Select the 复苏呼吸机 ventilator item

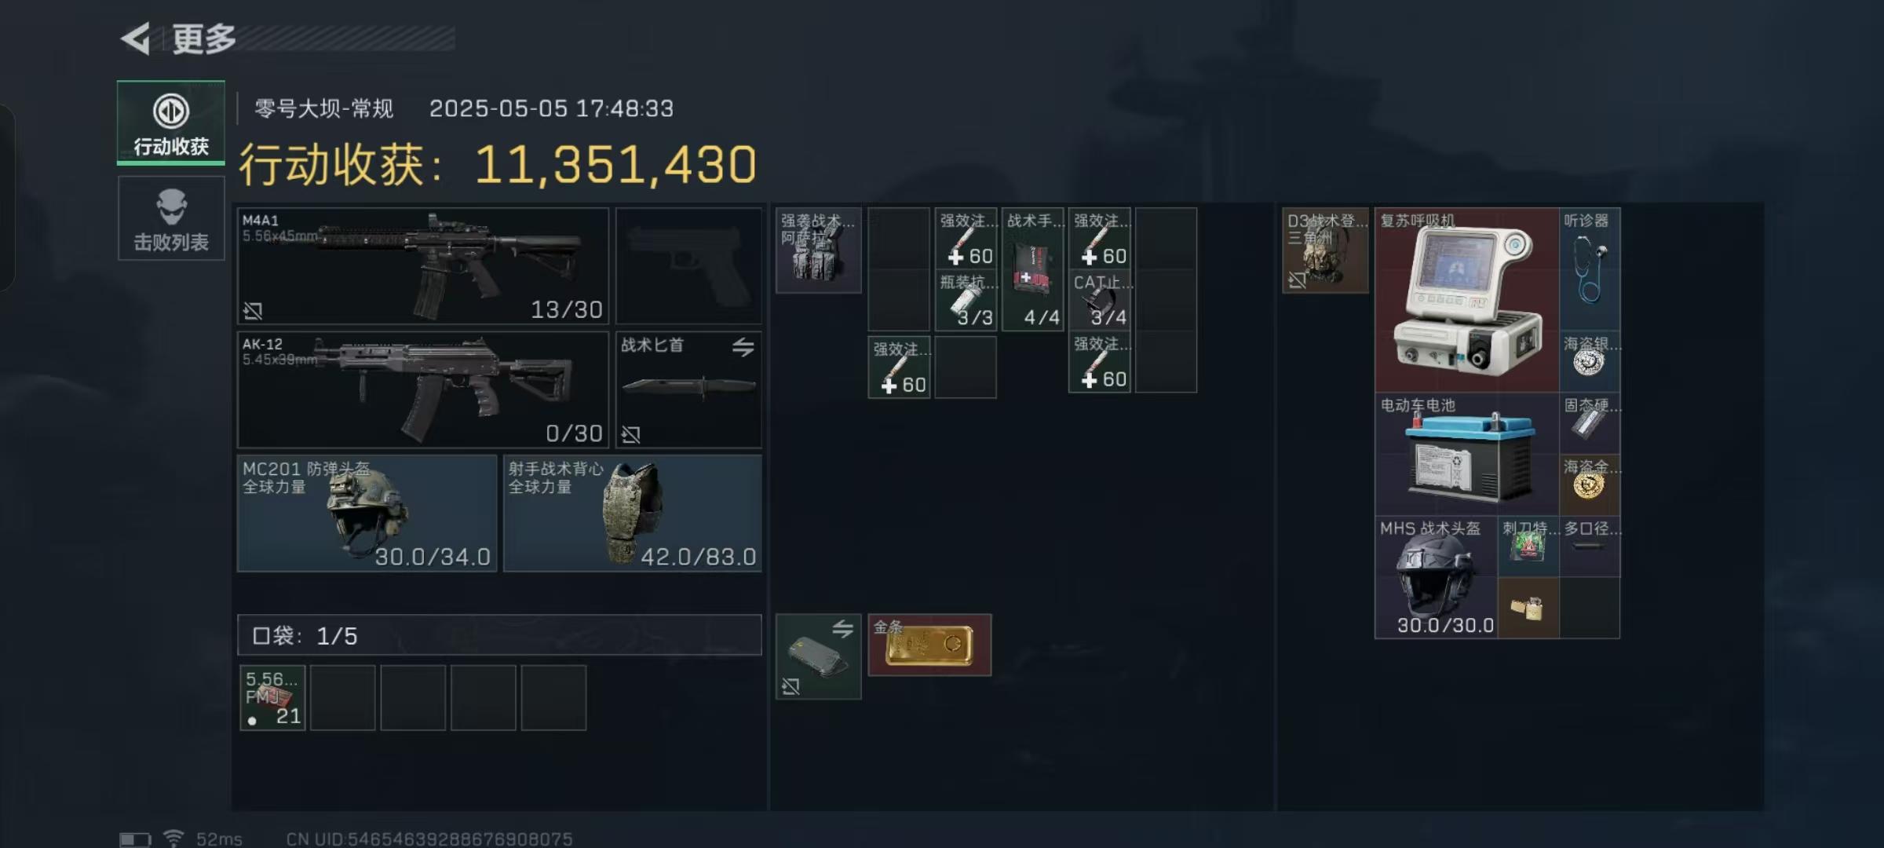(x=1466, y=300)
